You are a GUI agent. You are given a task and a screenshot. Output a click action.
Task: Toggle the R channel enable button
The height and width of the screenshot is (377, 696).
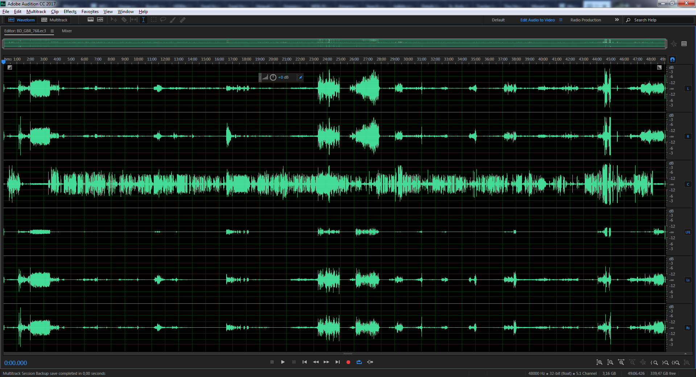point(688,137)
